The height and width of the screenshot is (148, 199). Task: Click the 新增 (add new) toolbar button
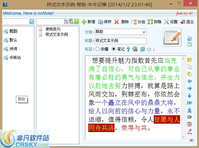coord(89,22)
